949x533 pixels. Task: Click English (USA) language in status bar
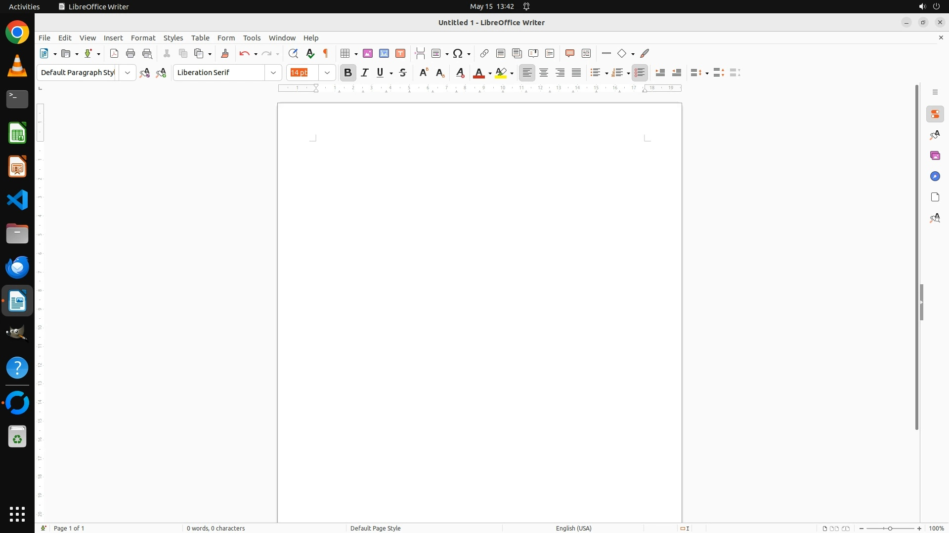(x=573, y=528)
